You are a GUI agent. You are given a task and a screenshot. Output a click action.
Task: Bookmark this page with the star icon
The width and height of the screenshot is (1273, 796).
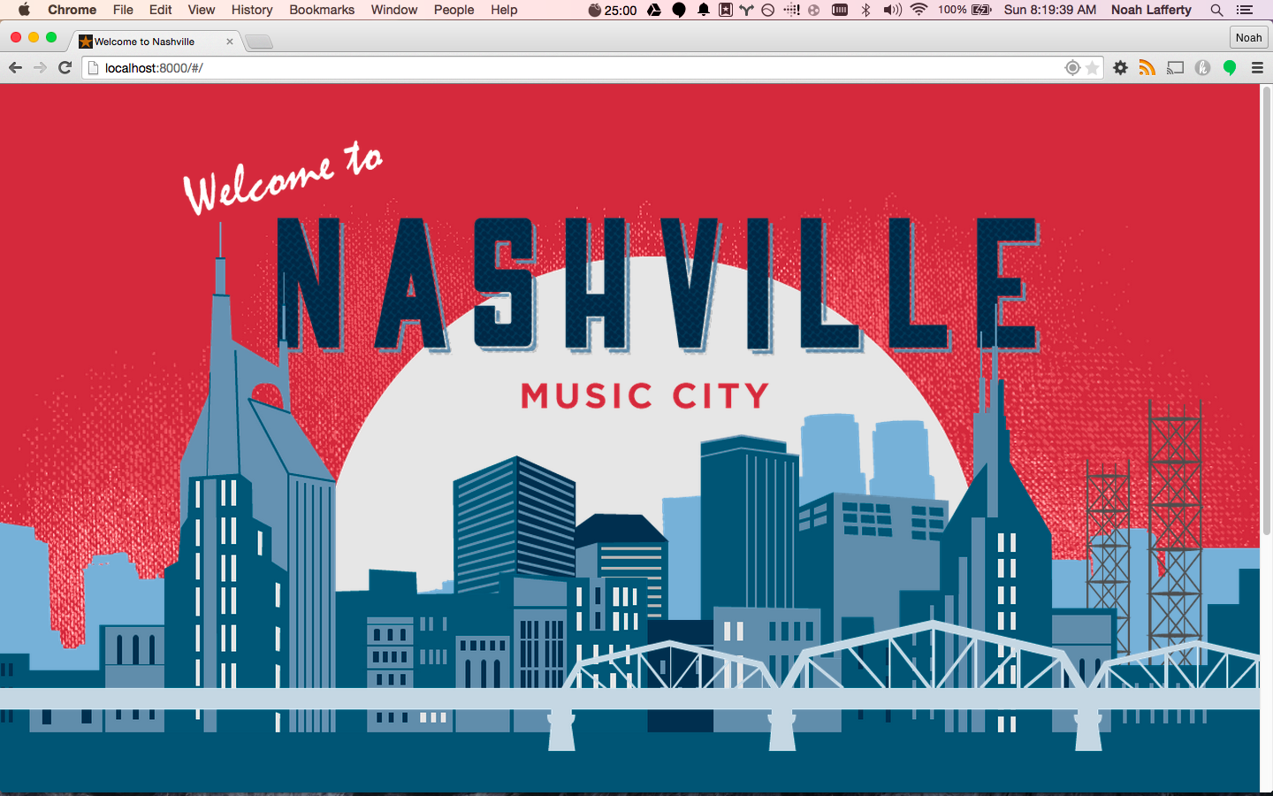pyautogui.click(x=1093, y=68)
